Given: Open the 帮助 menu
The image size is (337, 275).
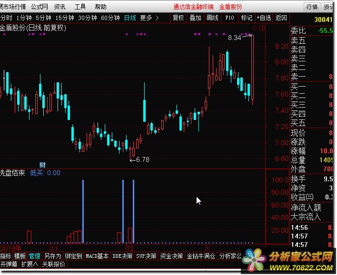Looking at the screenshot, I should [x=100, y=7].
